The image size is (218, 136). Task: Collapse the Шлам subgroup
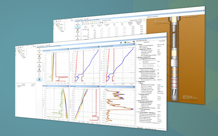(138, 83)
